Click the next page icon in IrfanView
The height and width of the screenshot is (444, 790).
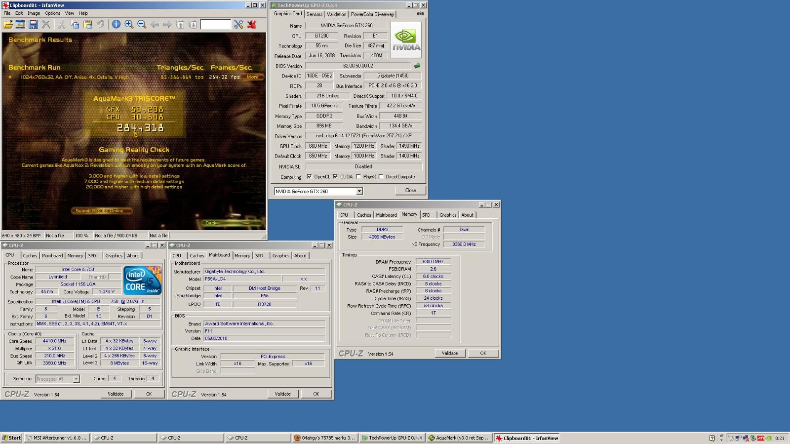click(193, 24)
